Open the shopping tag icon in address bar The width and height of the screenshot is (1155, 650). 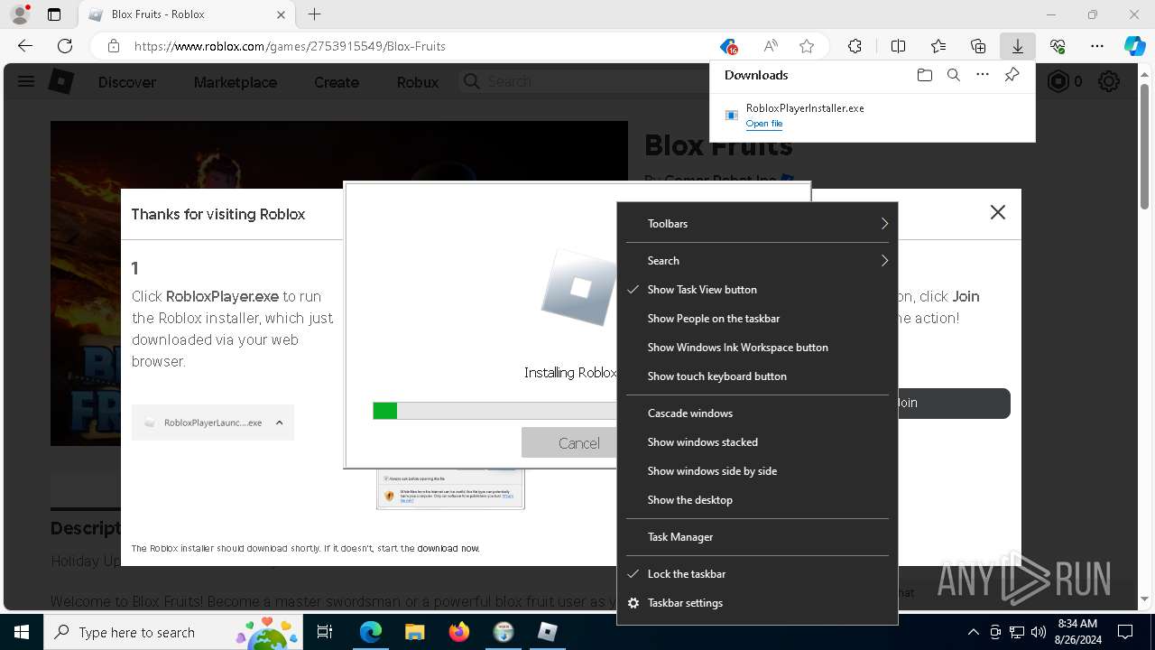coord(728,46)
